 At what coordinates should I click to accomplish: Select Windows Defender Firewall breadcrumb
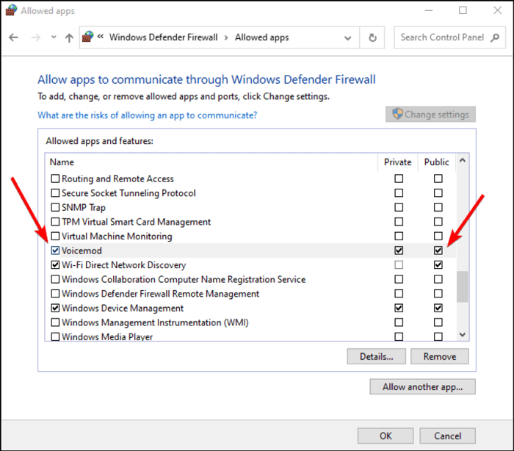tap(163, 37)
